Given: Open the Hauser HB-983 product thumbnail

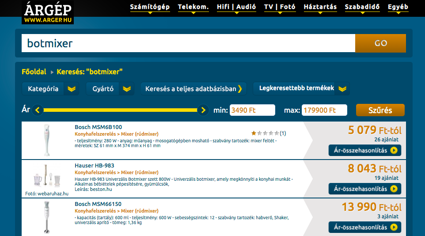Looking at the screenshot, I should pyautogui.click(x=47, y=175).
